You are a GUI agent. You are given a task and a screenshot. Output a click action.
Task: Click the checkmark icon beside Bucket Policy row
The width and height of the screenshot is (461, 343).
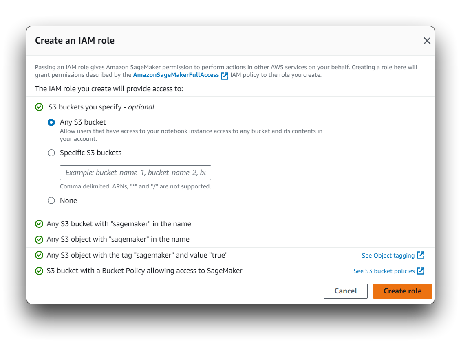(x=39, y=271)
